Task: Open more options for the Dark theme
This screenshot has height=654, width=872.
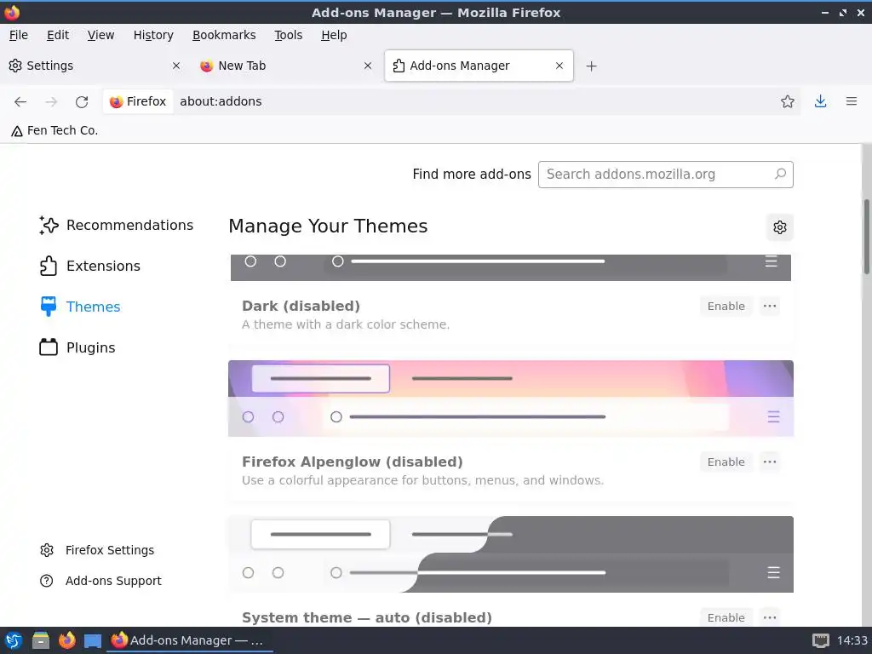Action: (x=770, y=306)
